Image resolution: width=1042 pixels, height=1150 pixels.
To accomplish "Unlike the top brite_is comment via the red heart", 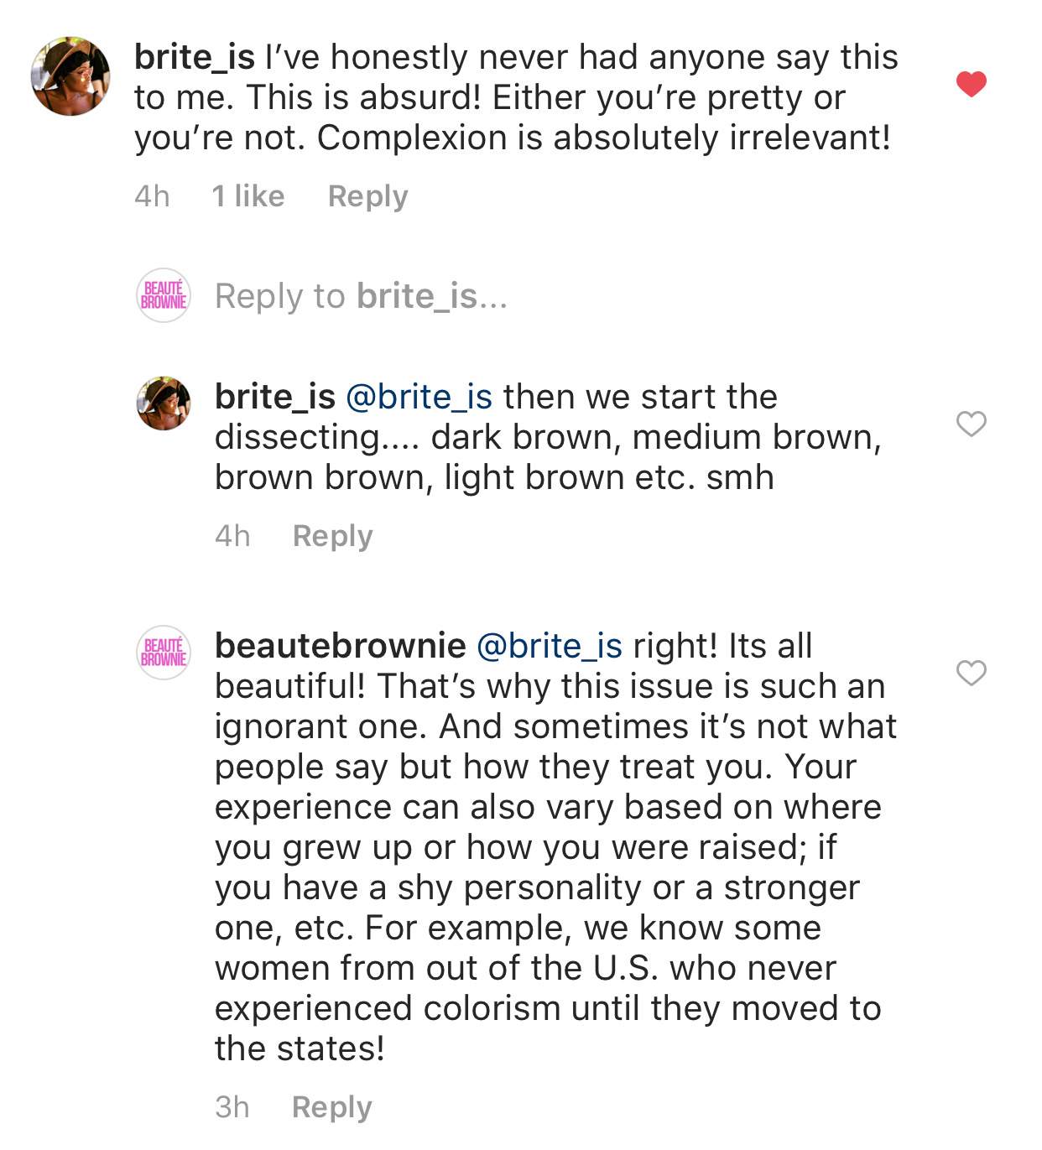I will pyautogui.click(x=971, y=84).
